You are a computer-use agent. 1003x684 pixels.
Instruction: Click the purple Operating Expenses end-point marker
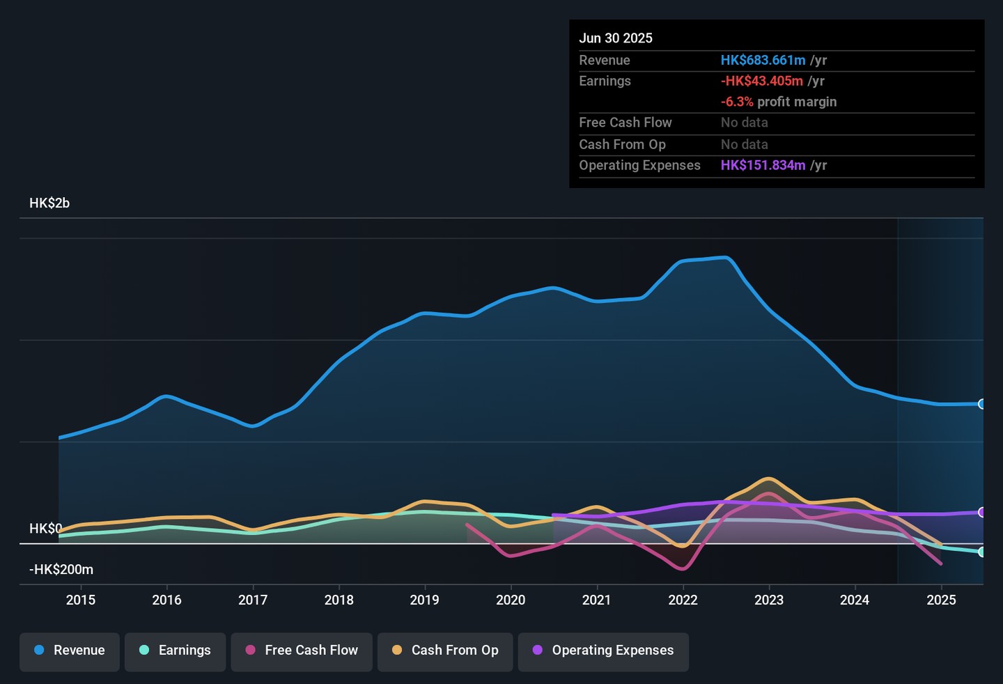[x=982, y=513]
